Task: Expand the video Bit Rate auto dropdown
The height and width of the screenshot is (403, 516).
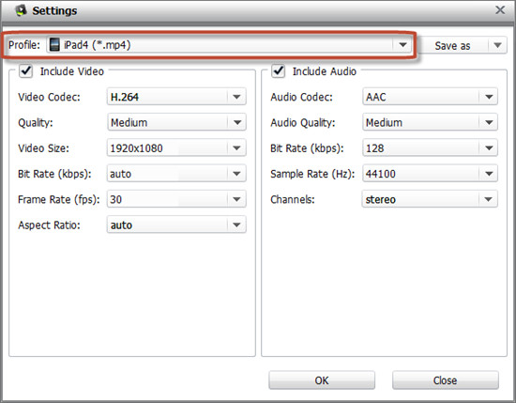Action: point(176,174)
